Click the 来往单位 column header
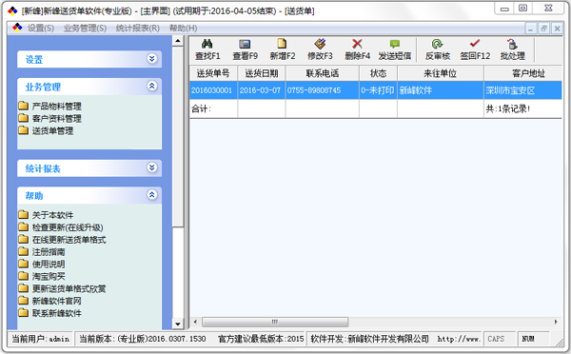 [x=441, y=73]
